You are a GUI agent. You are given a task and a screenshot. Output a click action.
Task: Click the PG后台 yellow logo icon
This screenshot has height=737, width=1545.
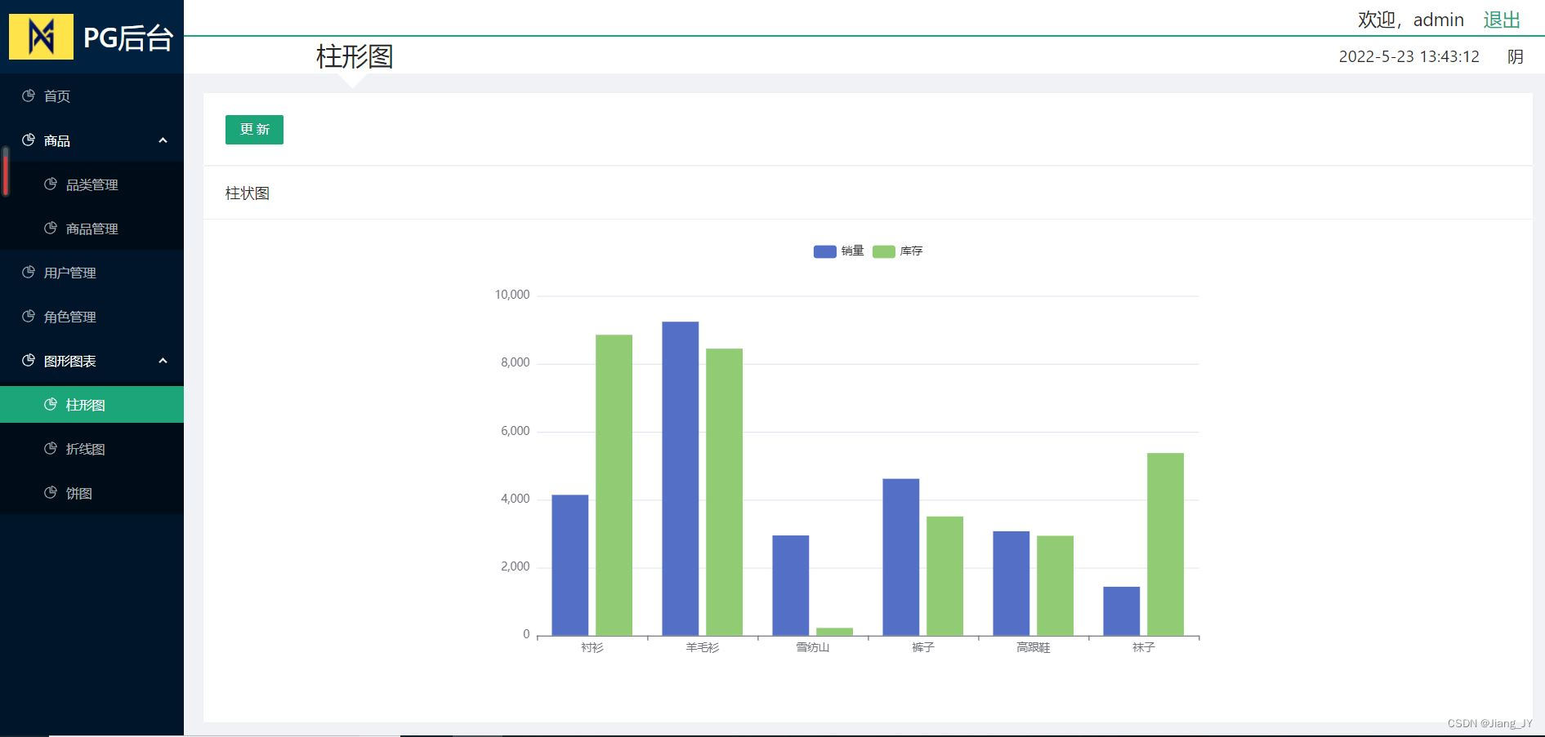[x=41, y=36]
